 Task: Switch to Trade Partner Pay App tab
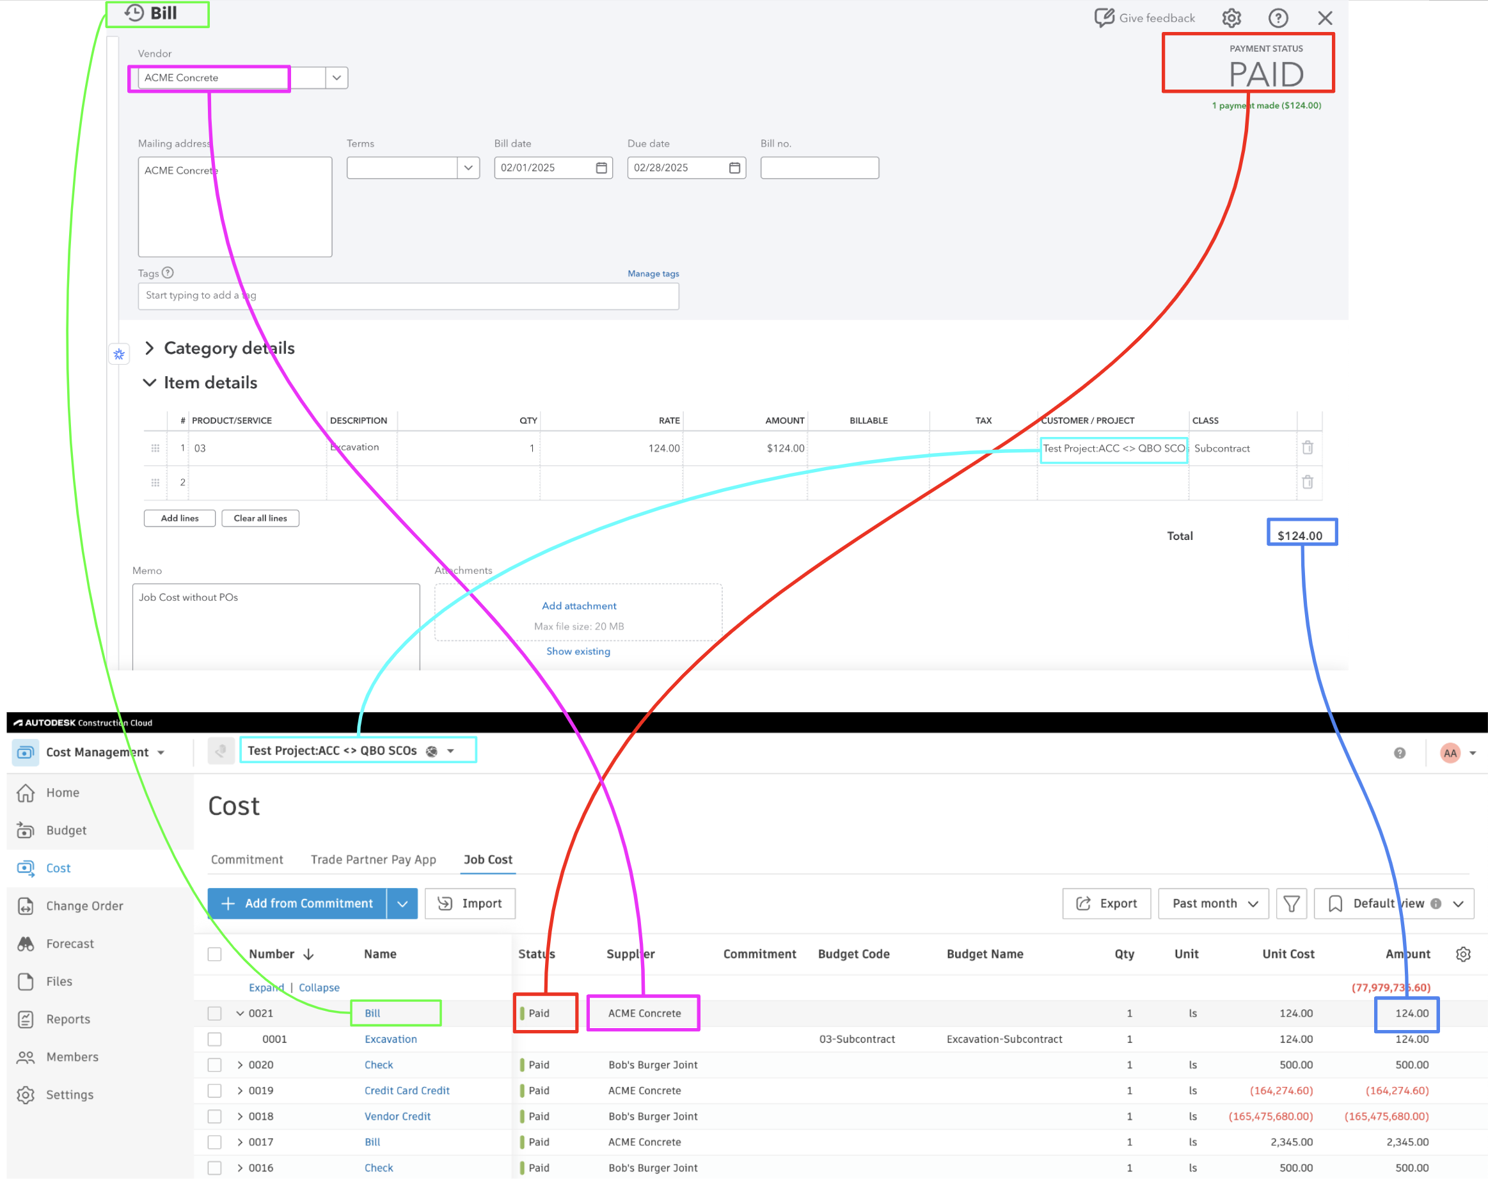click(x=374, y=859)
